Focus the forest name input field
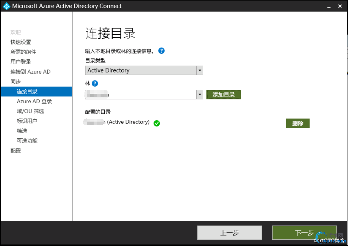348x246 pixels. pyautogui.click(x=141, y=94)
